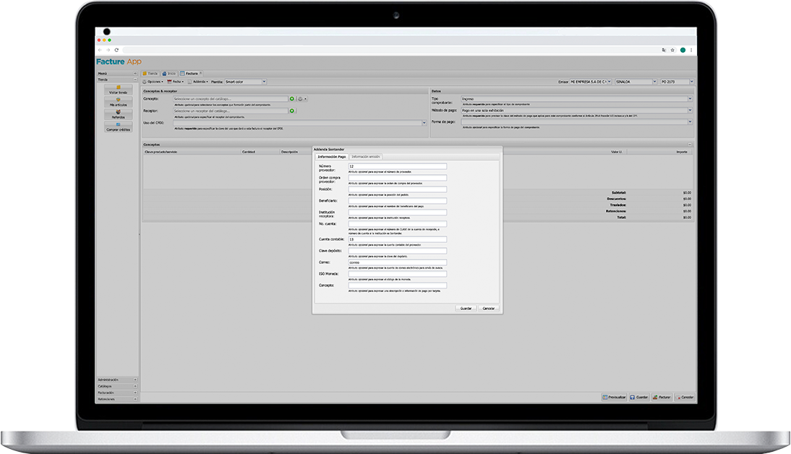Bookmark the page with the star icon

(672, 50)
